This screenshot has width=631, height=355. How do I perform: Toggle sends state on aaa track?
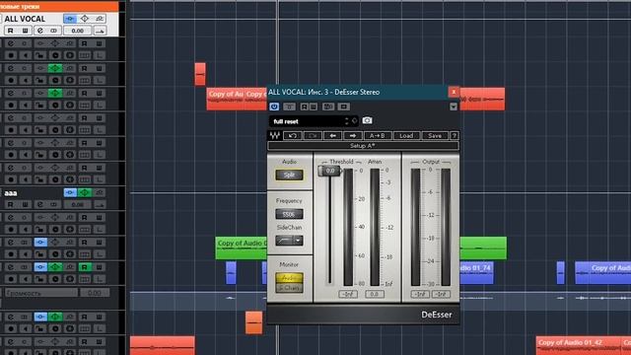click(x=100, y=192)
